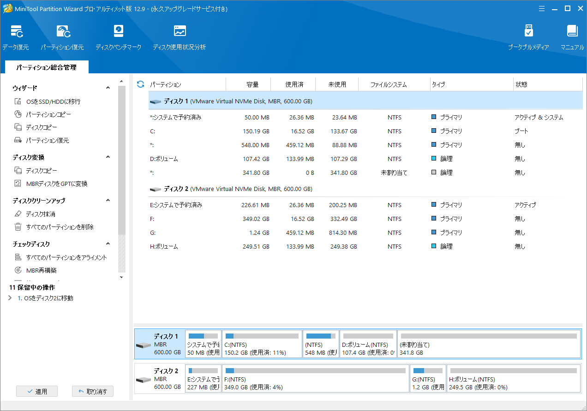Select C:(NTFS) block in disk map

262,344
